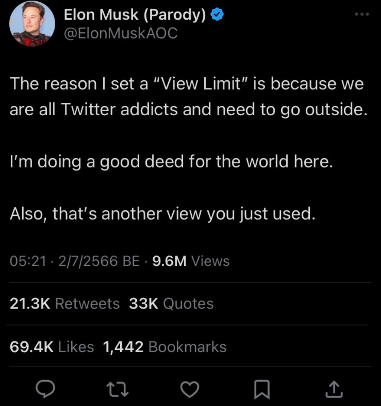Screen dimensions: 381x406
Task: Click the reply speech bubble icon
Action: tap(45, 390)
